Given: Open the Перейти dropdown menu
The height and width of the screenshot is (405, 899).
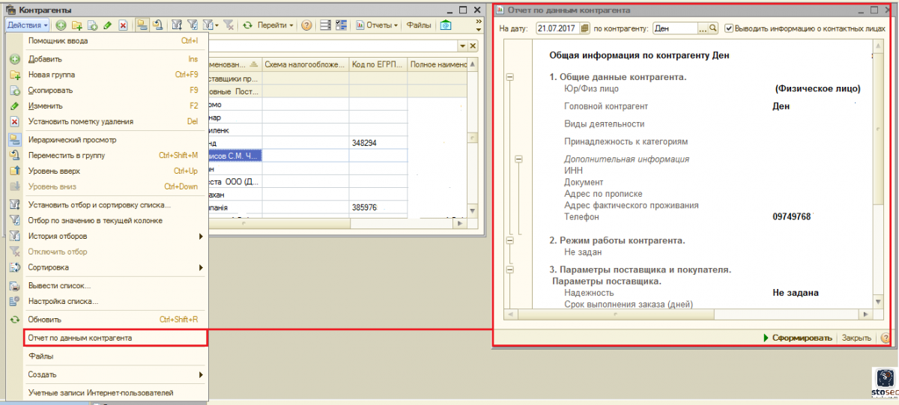Looking at the screenshot, I should point(275,25).
